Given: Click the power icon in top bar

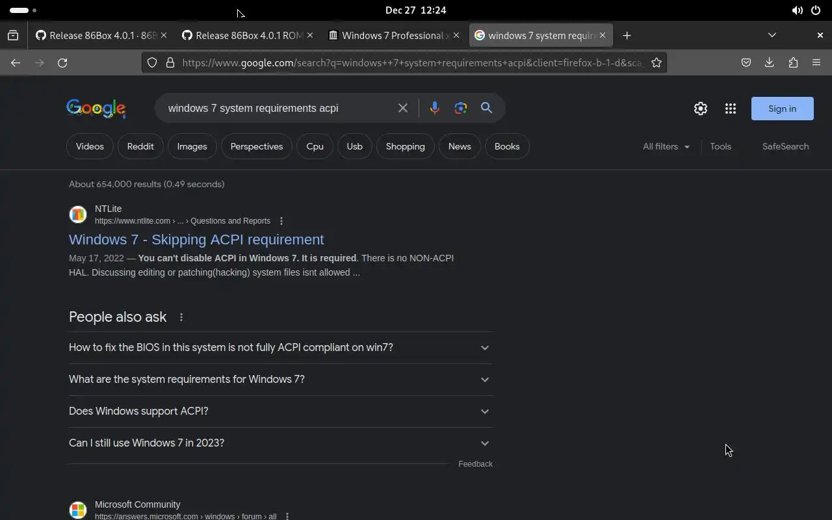Looking at the screenshot, I should (816, 10).
